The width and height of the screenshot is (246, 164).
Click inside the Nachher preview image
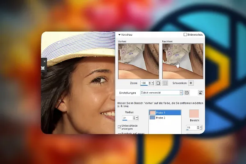point(183,61)
